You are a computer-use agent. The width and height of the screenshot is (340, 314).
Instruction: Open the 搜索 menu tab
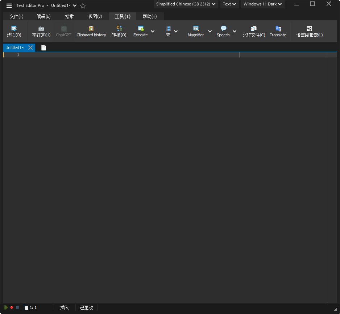69,16
